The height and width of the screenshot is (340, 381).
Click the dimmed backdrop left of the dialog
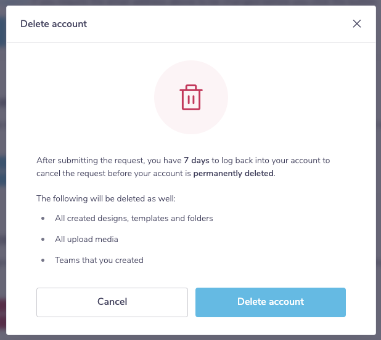[2, 185]
